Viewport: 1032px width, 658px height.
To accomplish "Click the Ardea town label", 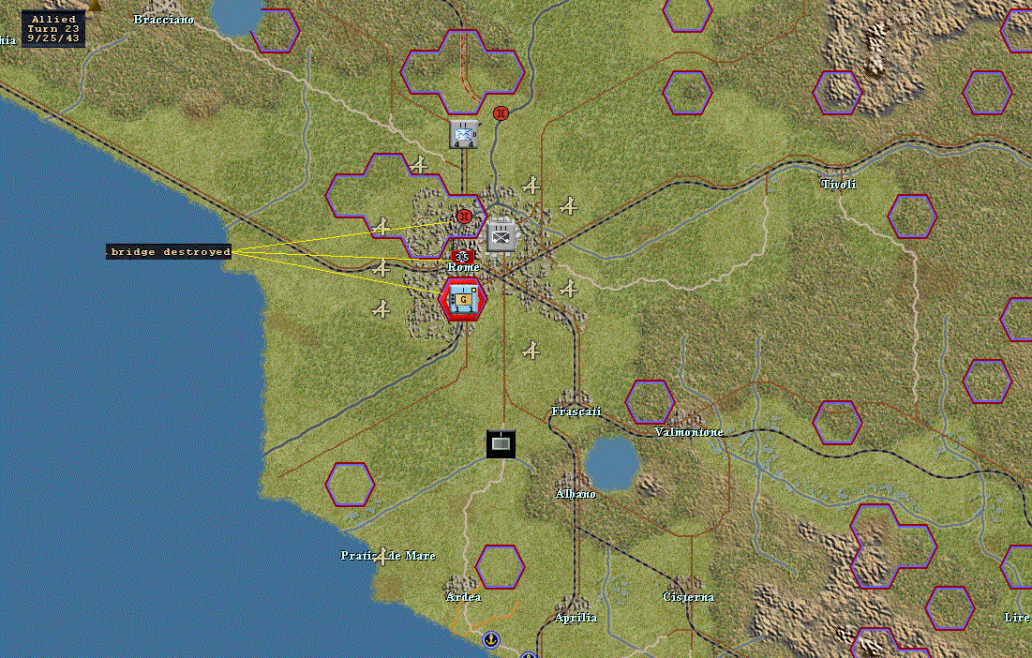I will (x=463, y=597).
